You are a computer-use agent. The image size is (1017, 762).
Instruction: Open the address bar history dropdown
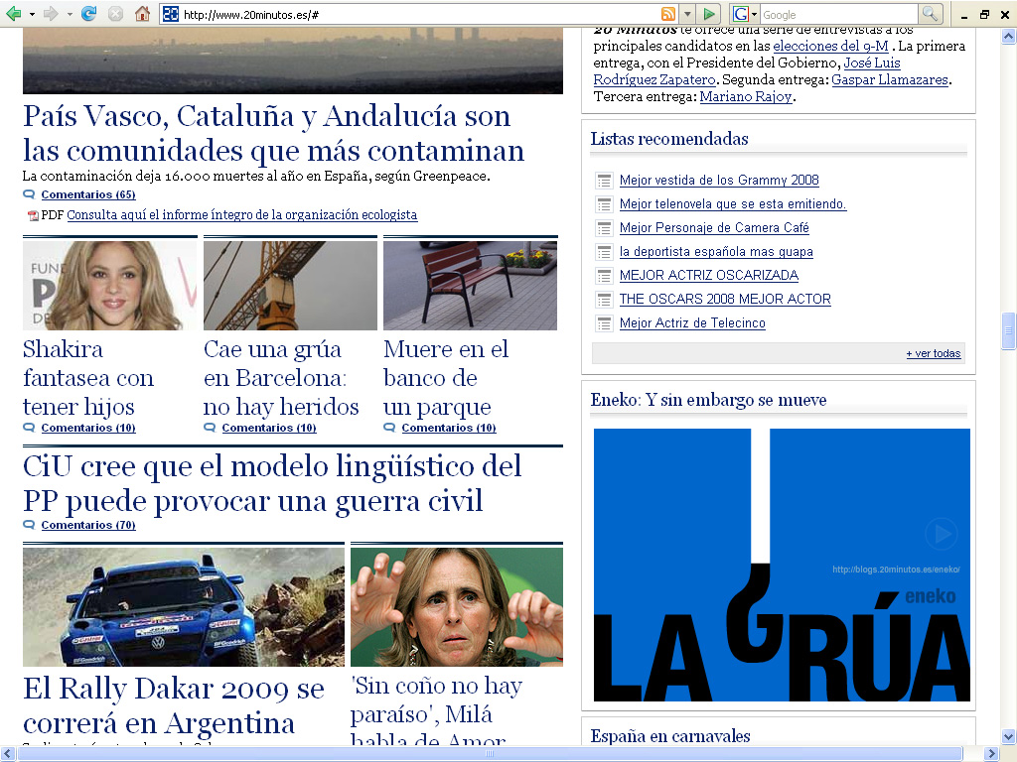pos(686,14)
